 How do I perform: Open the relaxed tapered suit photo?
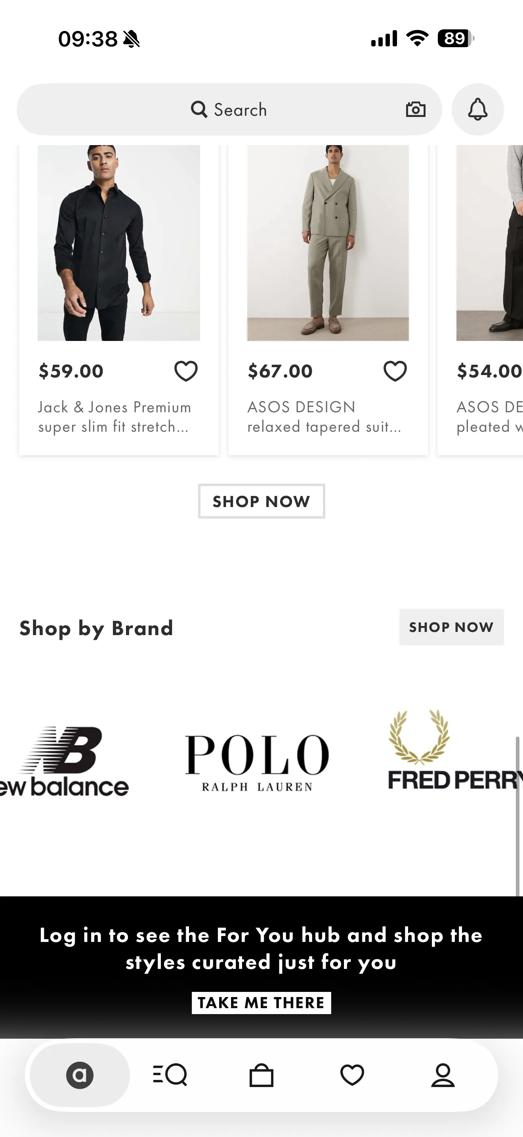click(x=328, y=243)
